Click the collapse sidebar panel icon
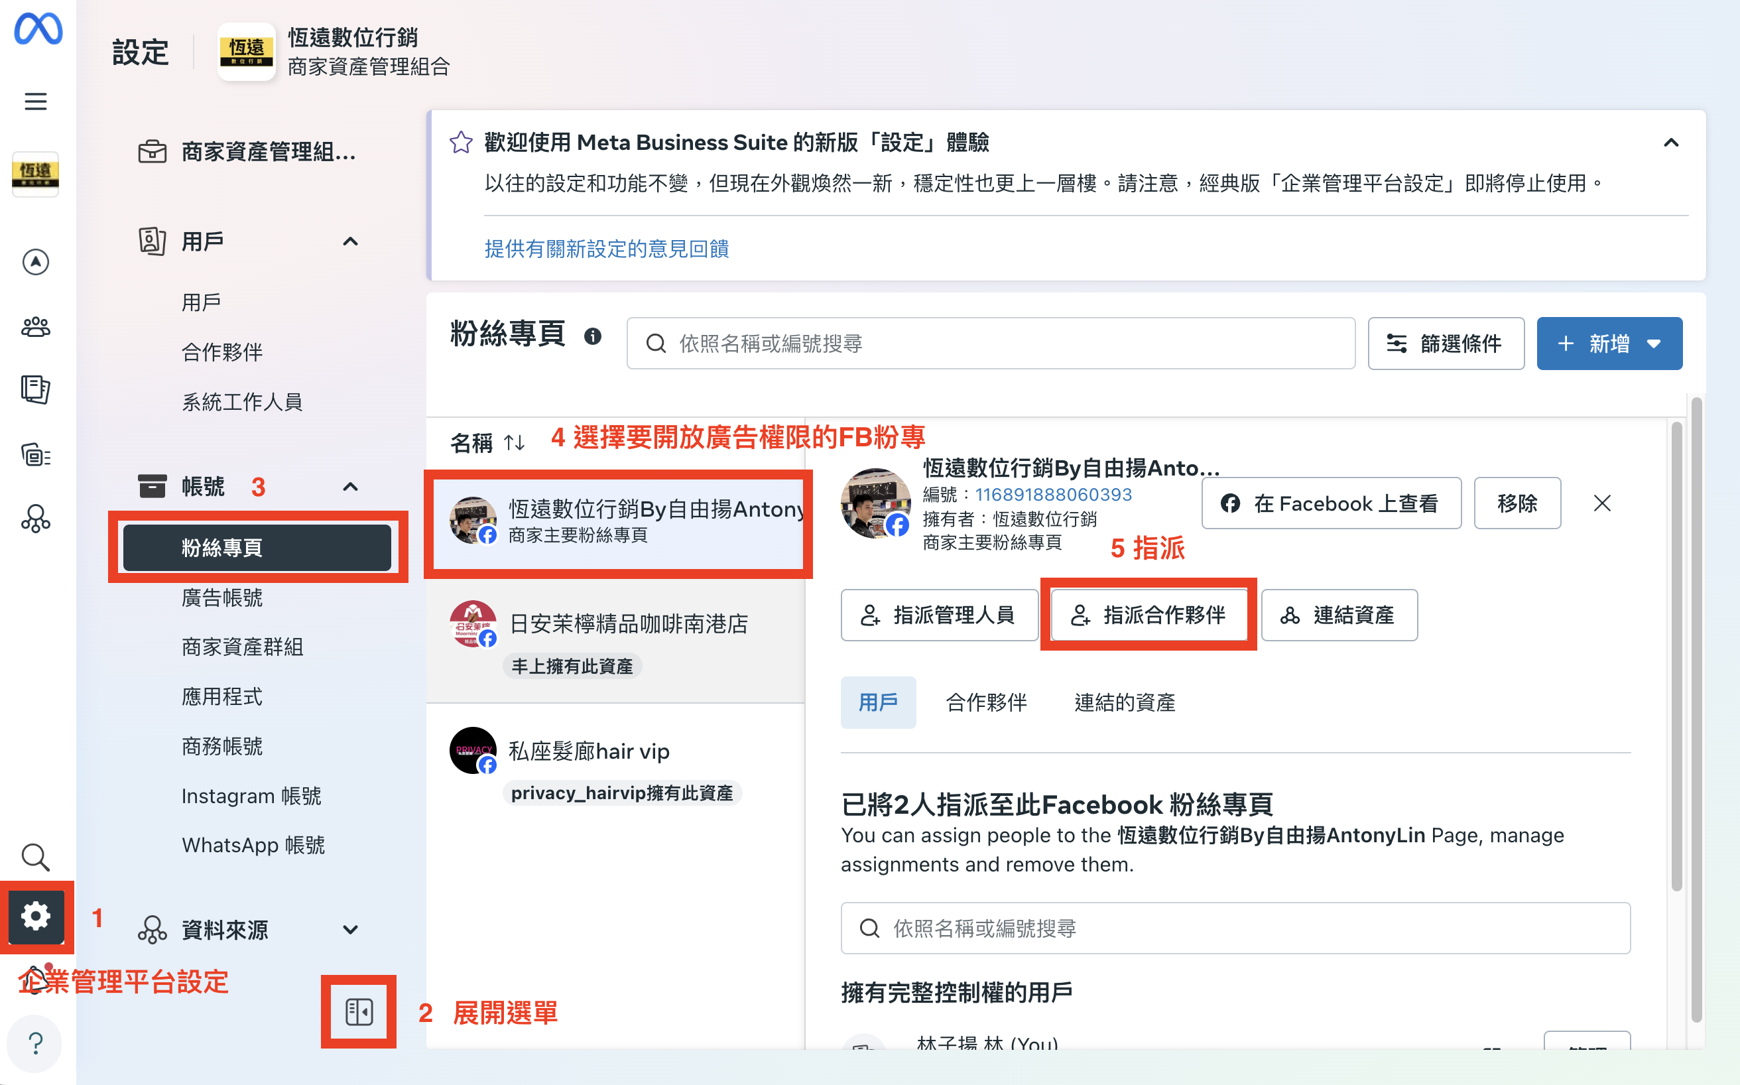 359,1012
